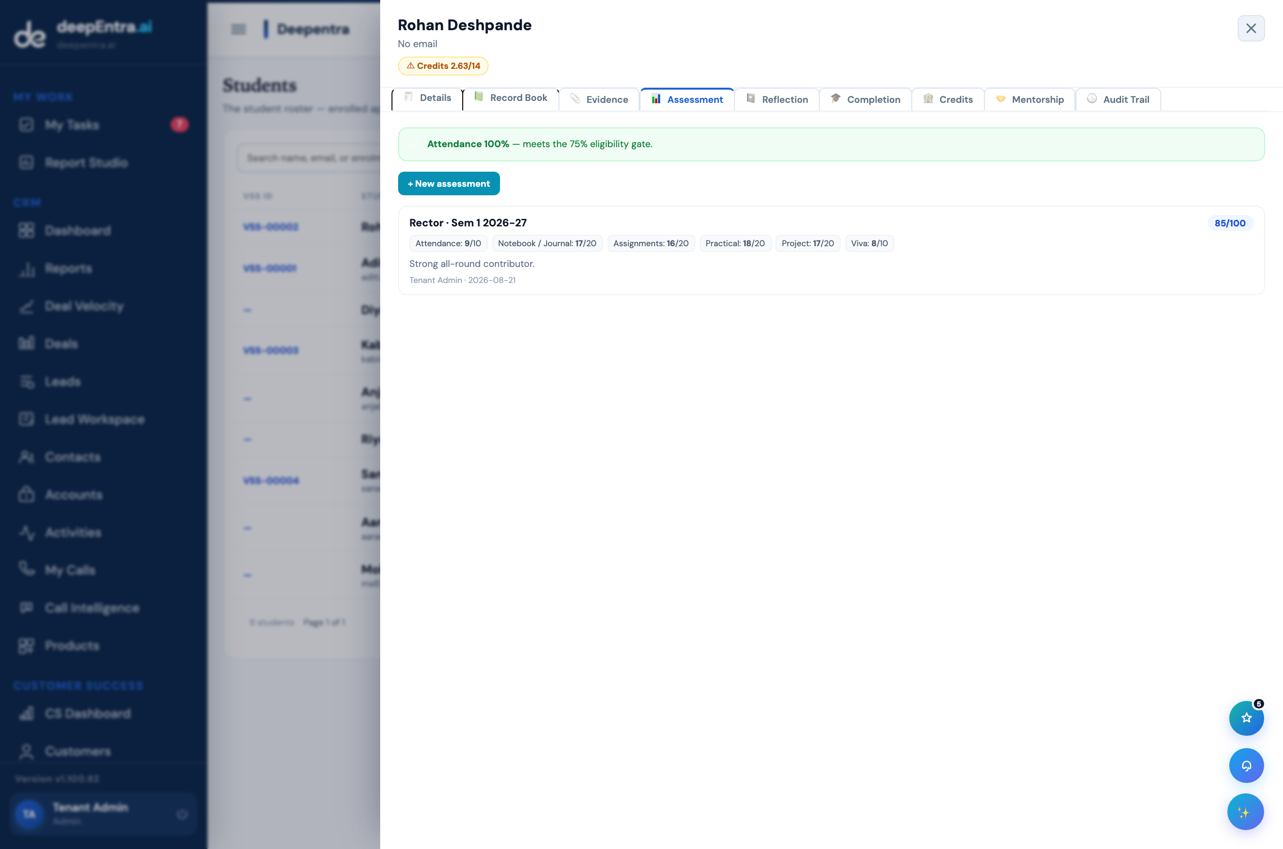Switch to the Record Book tab
This screenshot has height=849, width=1283.
511,99
